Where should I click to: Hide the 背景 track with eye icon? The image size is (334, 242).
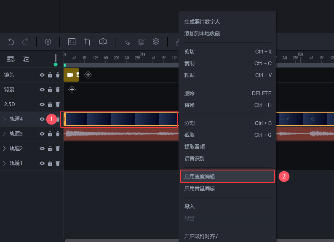42,90
